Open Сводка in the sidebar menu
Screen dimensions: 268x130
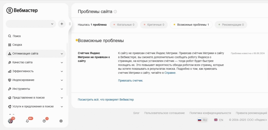coord(17,45)
